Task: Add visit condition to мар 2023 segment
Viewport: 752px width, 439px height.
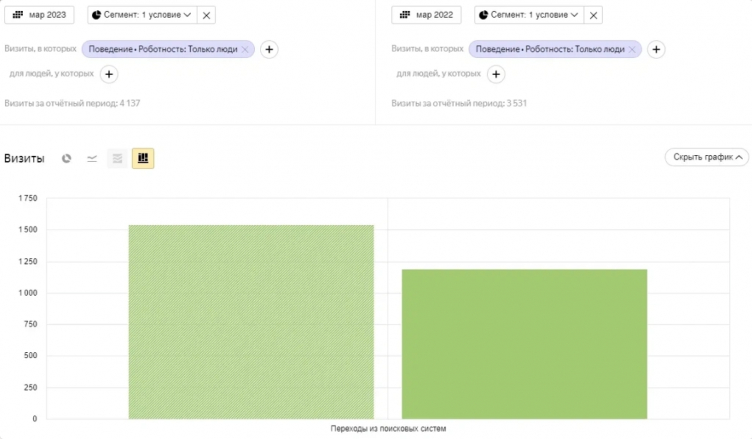Action: pyautogui.click(x=269, y=49)
